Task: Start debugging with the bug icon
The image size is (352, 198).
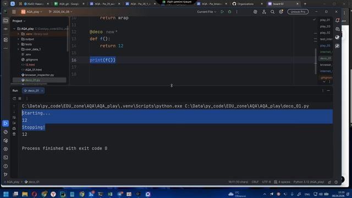Action: click(229, 12)
